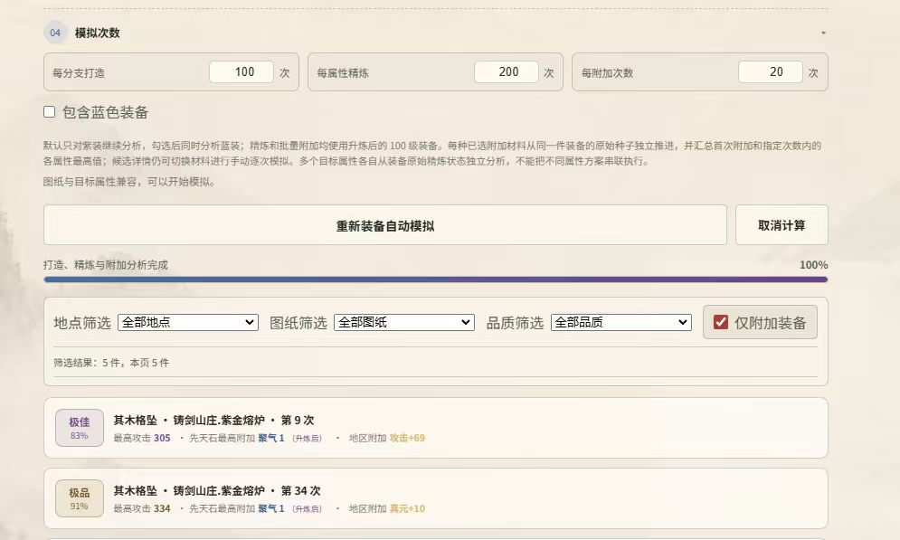The height and width of the screenshot is (540, 900).
Task: Click the 打造、精炼与附加分析完成 status text
Action: click(106, 265)
